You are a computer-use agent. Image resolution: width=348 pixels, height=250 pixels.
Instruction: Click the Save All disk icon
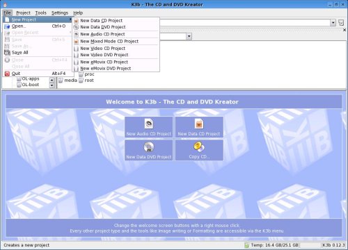[7, 53]
